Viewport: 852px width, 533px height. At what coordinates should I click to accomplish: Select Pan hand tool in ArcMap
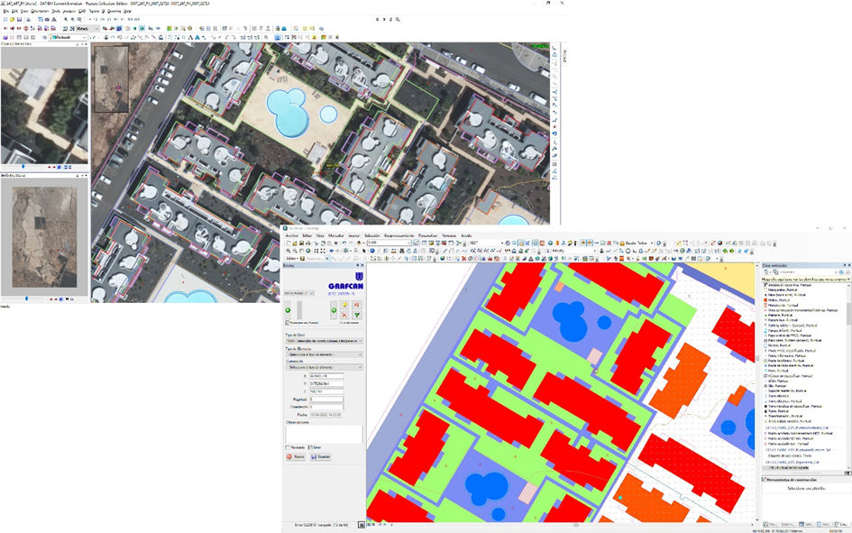(x=301, y=251)
